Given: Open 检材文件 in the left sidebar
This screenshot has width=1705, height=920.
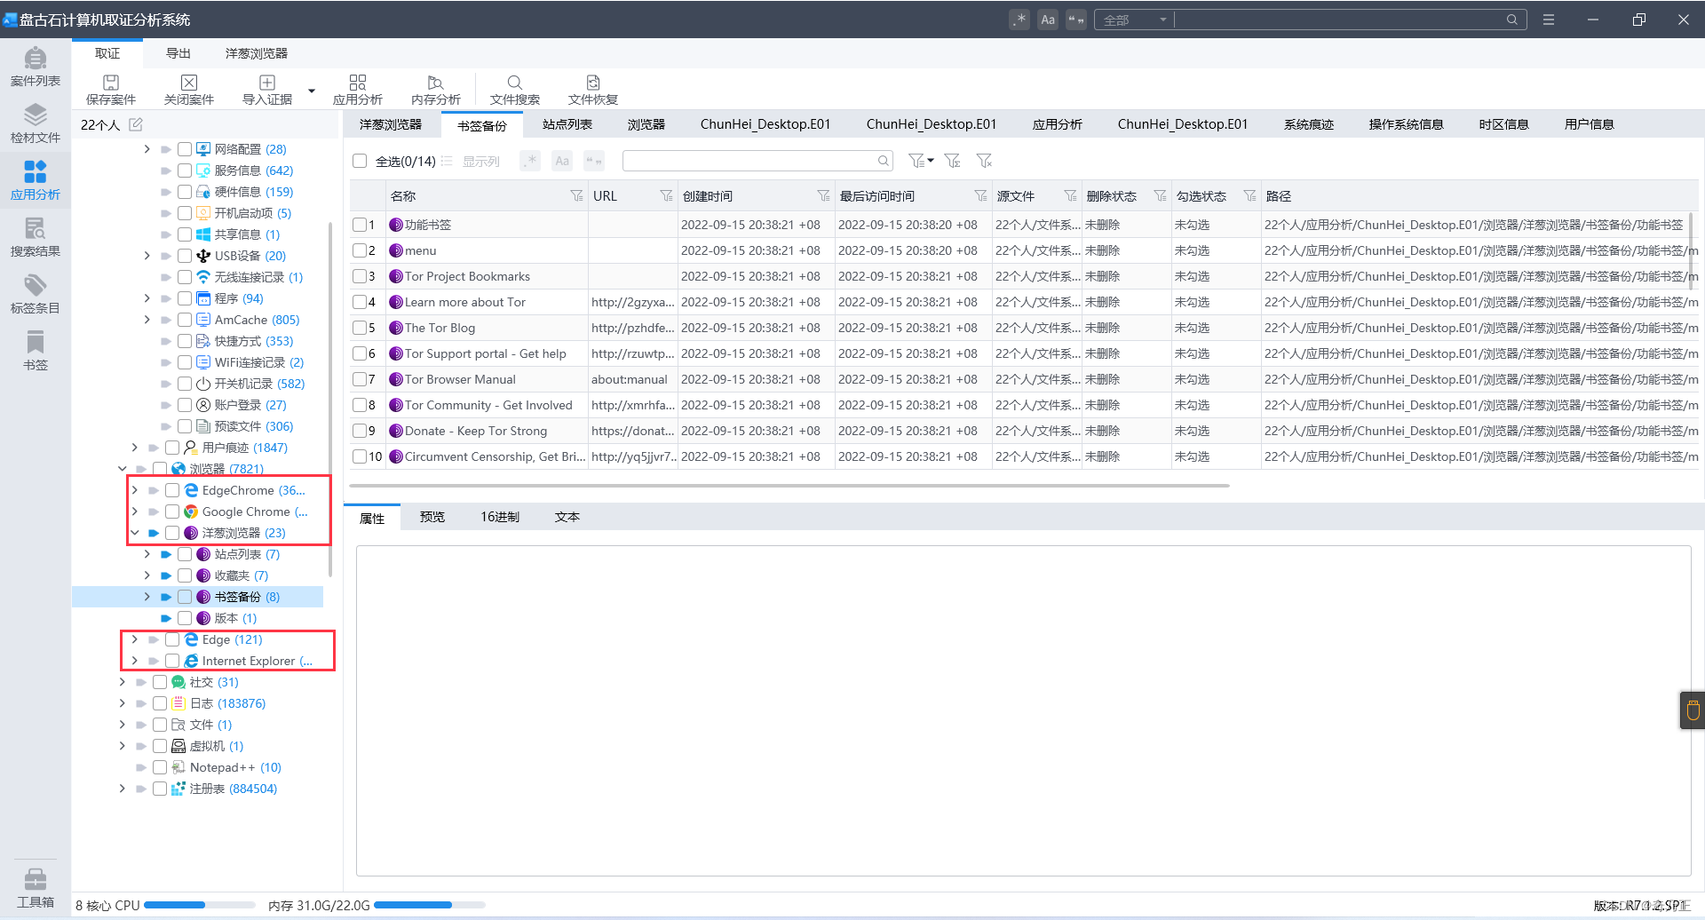Looking at the screenshot, I should click(x=36, y=123).
